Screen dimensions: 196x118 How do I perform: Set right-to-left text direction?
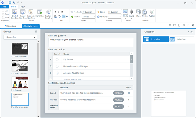pos(67,16)
